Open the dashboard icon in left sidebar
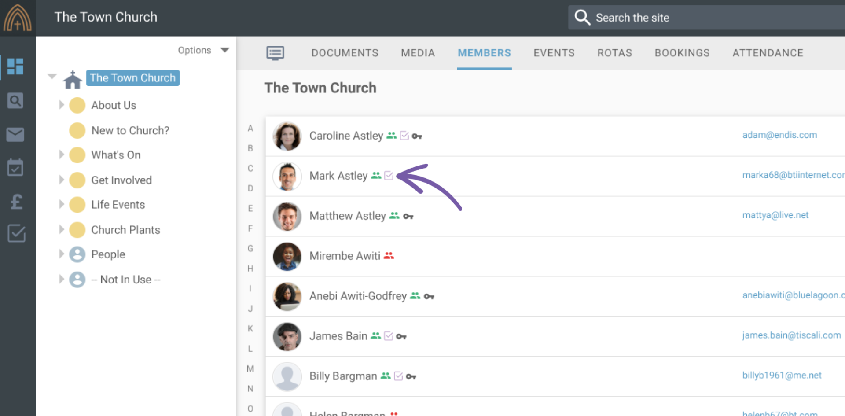Image resolution: width=845 pixels, height=416 pixels. [15, 66]
